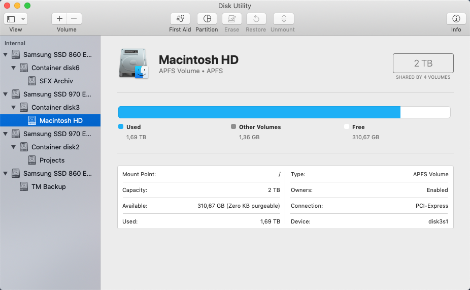Click the Container disk2 drive icon
Image resolution: width=470 pixels, height=290 pixels.
coord(24,147)
